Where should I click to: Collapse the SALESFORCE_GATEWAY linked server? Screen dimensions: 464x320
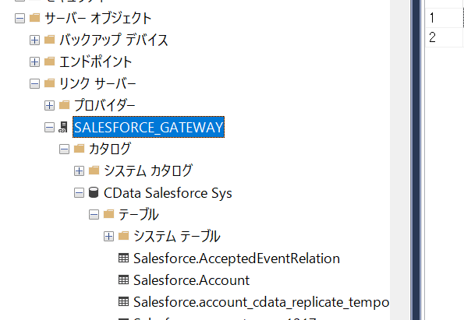49,128
